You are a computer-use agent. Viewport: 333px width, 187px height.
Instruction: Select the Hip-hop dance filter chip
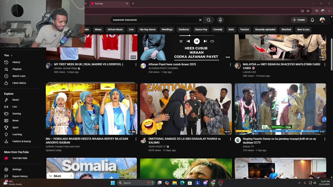point(148,29)
